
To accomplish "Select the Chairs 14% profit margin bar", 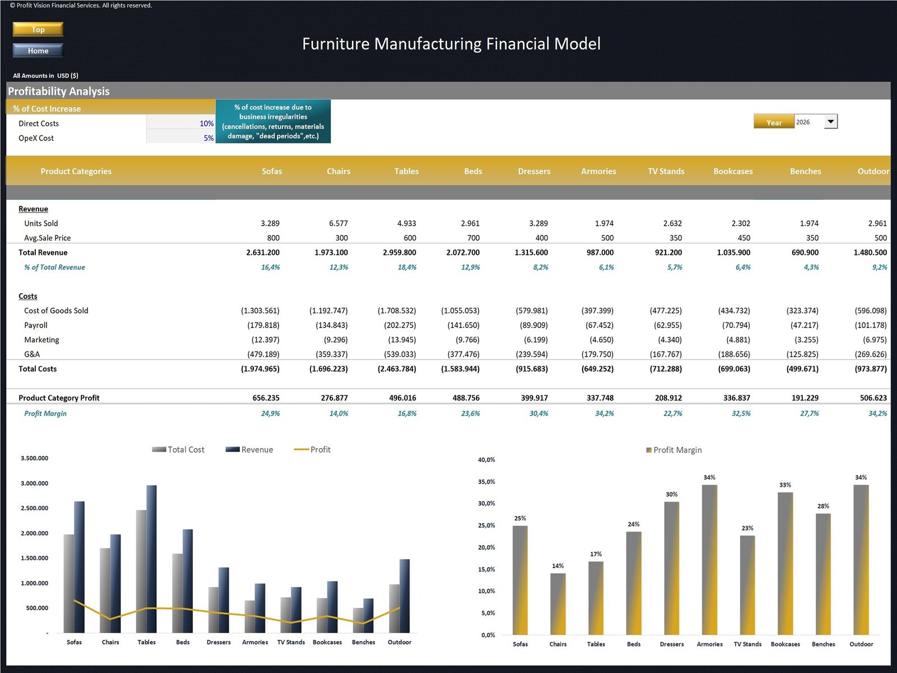I will (558, 603).
